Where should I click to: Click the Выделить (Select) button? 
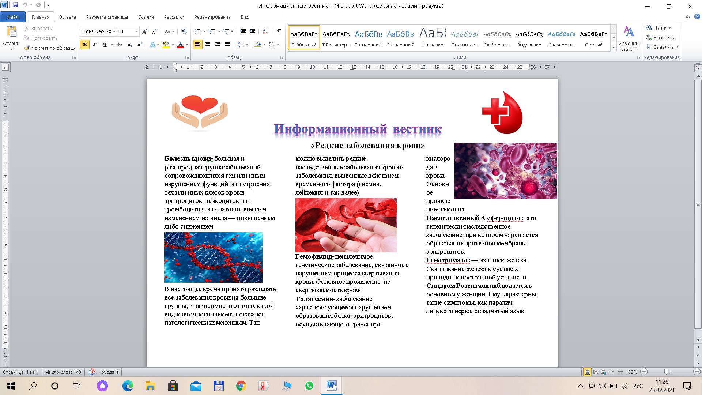click(x=662, y=47)
